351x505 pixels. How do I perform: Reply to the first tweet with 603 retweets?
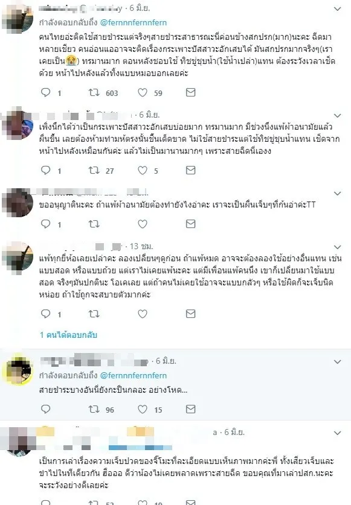coord(46,93)
